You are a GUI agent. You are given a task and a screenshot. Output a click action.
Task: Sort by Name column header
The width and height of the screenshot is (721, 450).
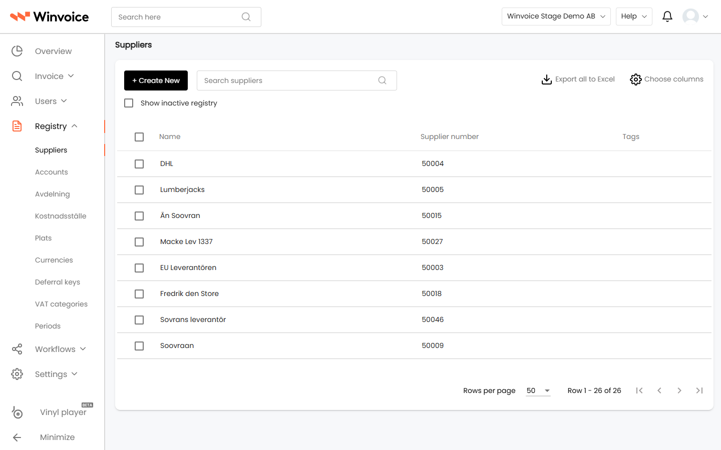[170, 136]
